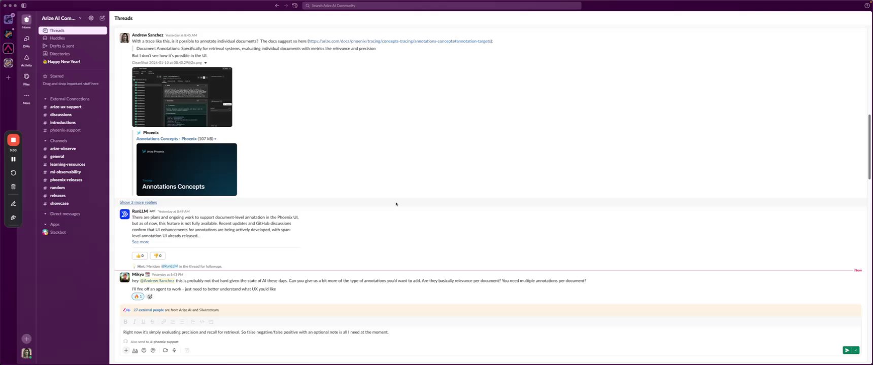
Task: Show 3 more replies in thread
Action: point(138,202)
